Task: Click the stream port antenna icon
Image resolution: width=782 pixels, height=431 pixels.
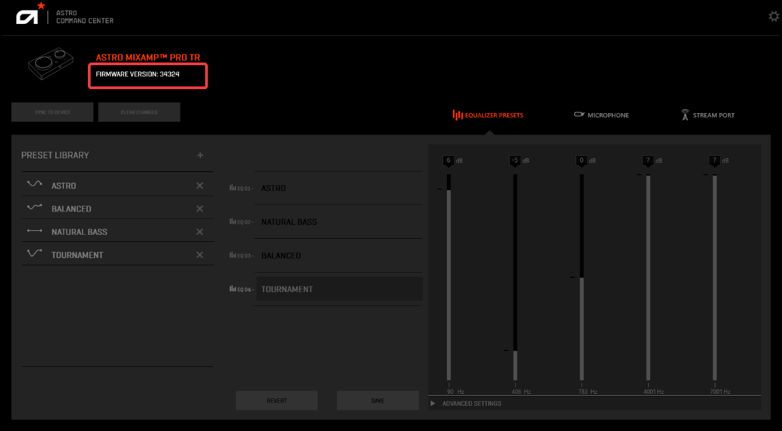Action: coord(685,115)
